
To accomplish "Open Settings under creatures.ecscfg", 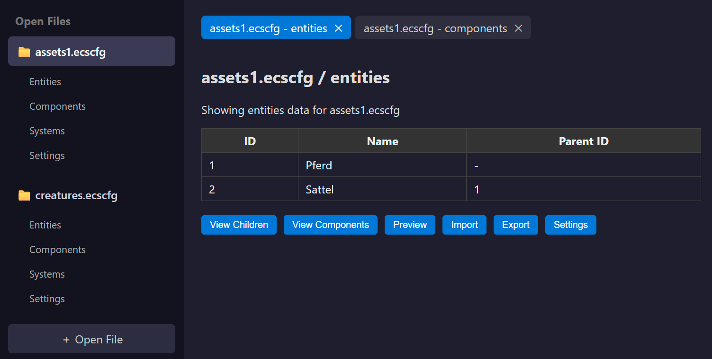I will point(47,298).
